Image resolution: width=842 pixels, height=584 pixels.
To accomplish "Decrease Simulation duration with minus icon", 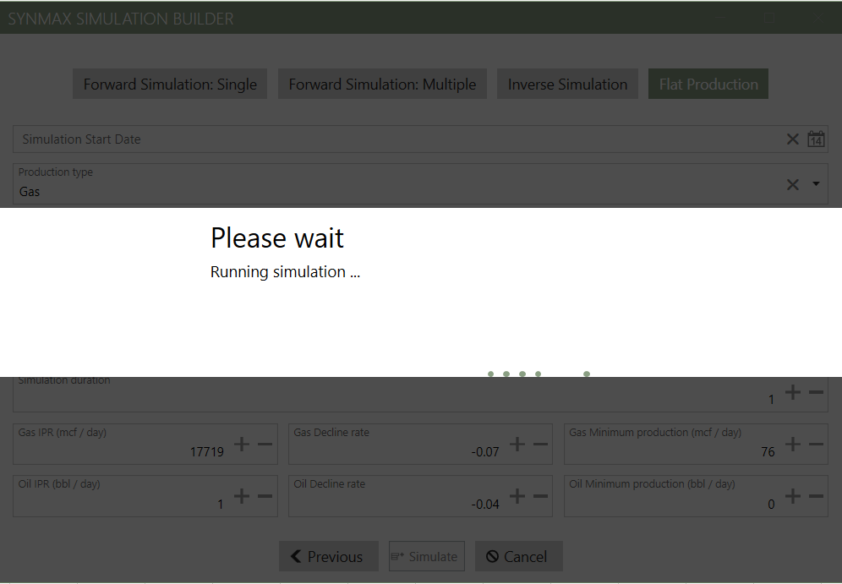I will tap(816, 392).
